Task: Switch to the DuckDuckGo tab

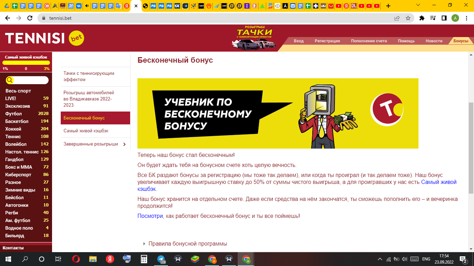Action: click(x=254, y=6)
